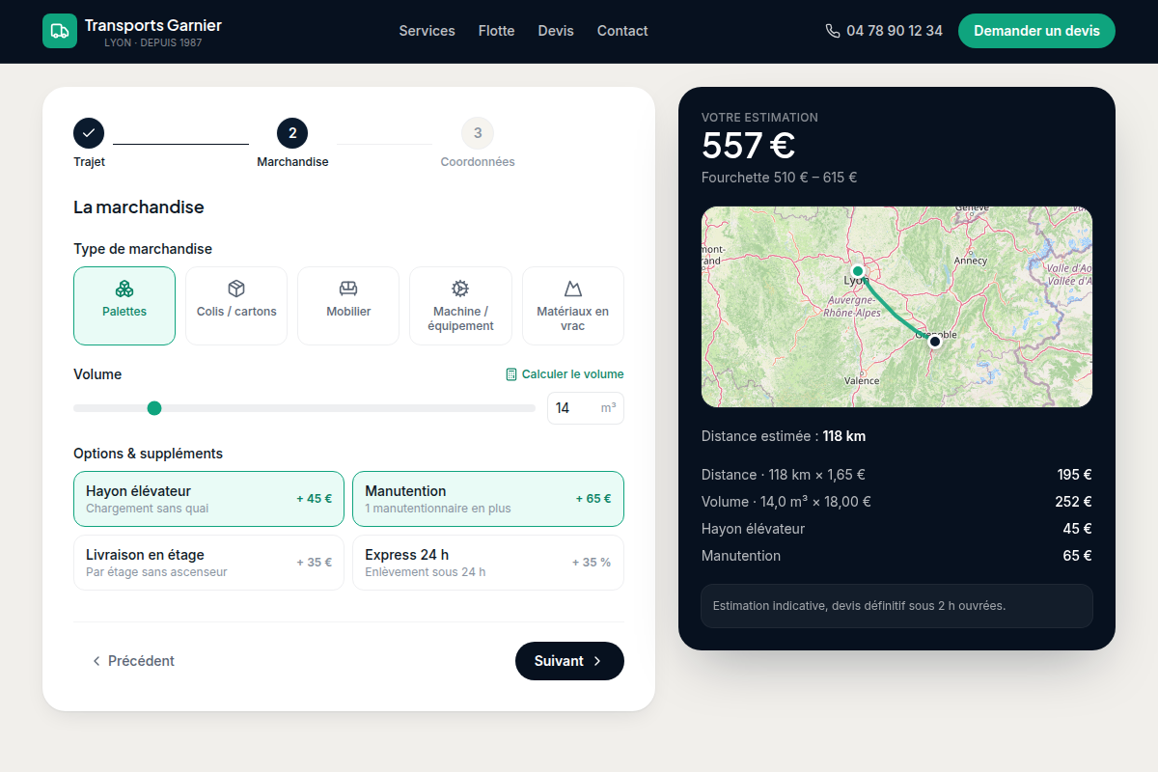This screenshot has height=772, width=1158.
Task: Go back with the Précédent button
Action: (133, 661)
